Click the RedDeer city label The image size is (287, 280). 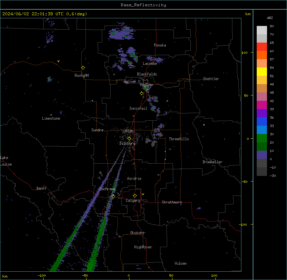(x=146, y=85)
